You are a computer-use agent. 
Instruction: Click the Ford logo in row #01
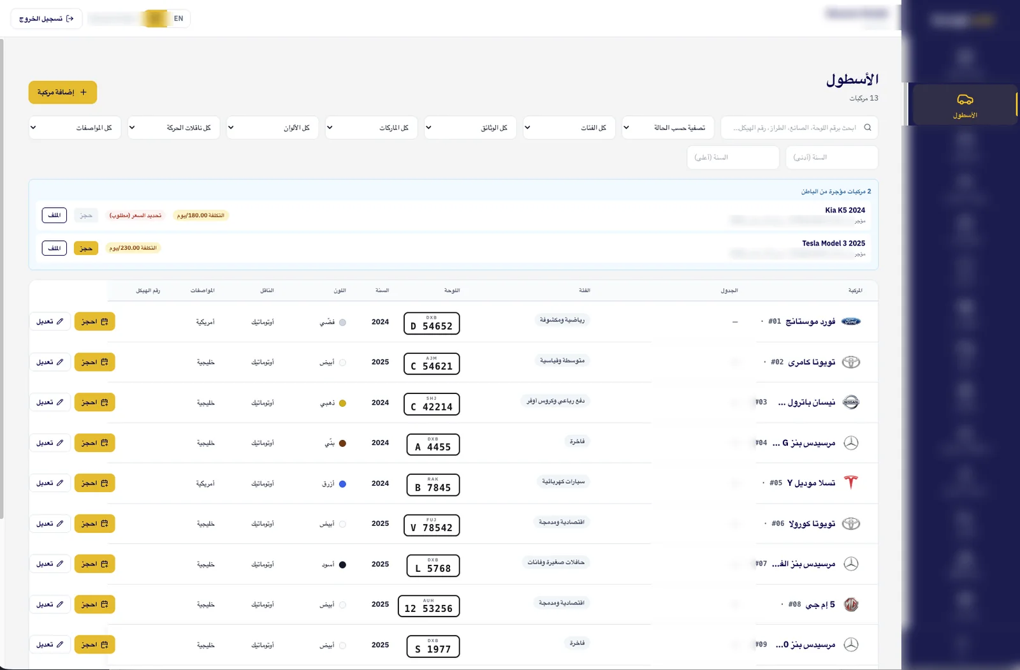click(x=851, y=321)
